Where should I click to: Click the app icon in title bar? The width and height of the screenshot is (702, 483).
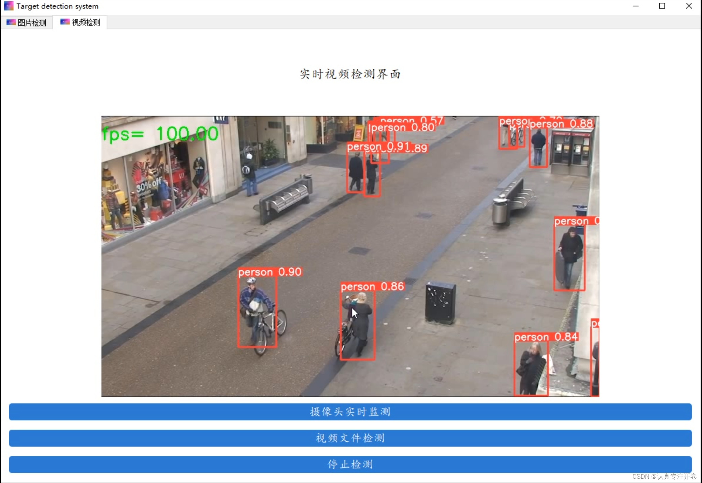click(8, 6)
